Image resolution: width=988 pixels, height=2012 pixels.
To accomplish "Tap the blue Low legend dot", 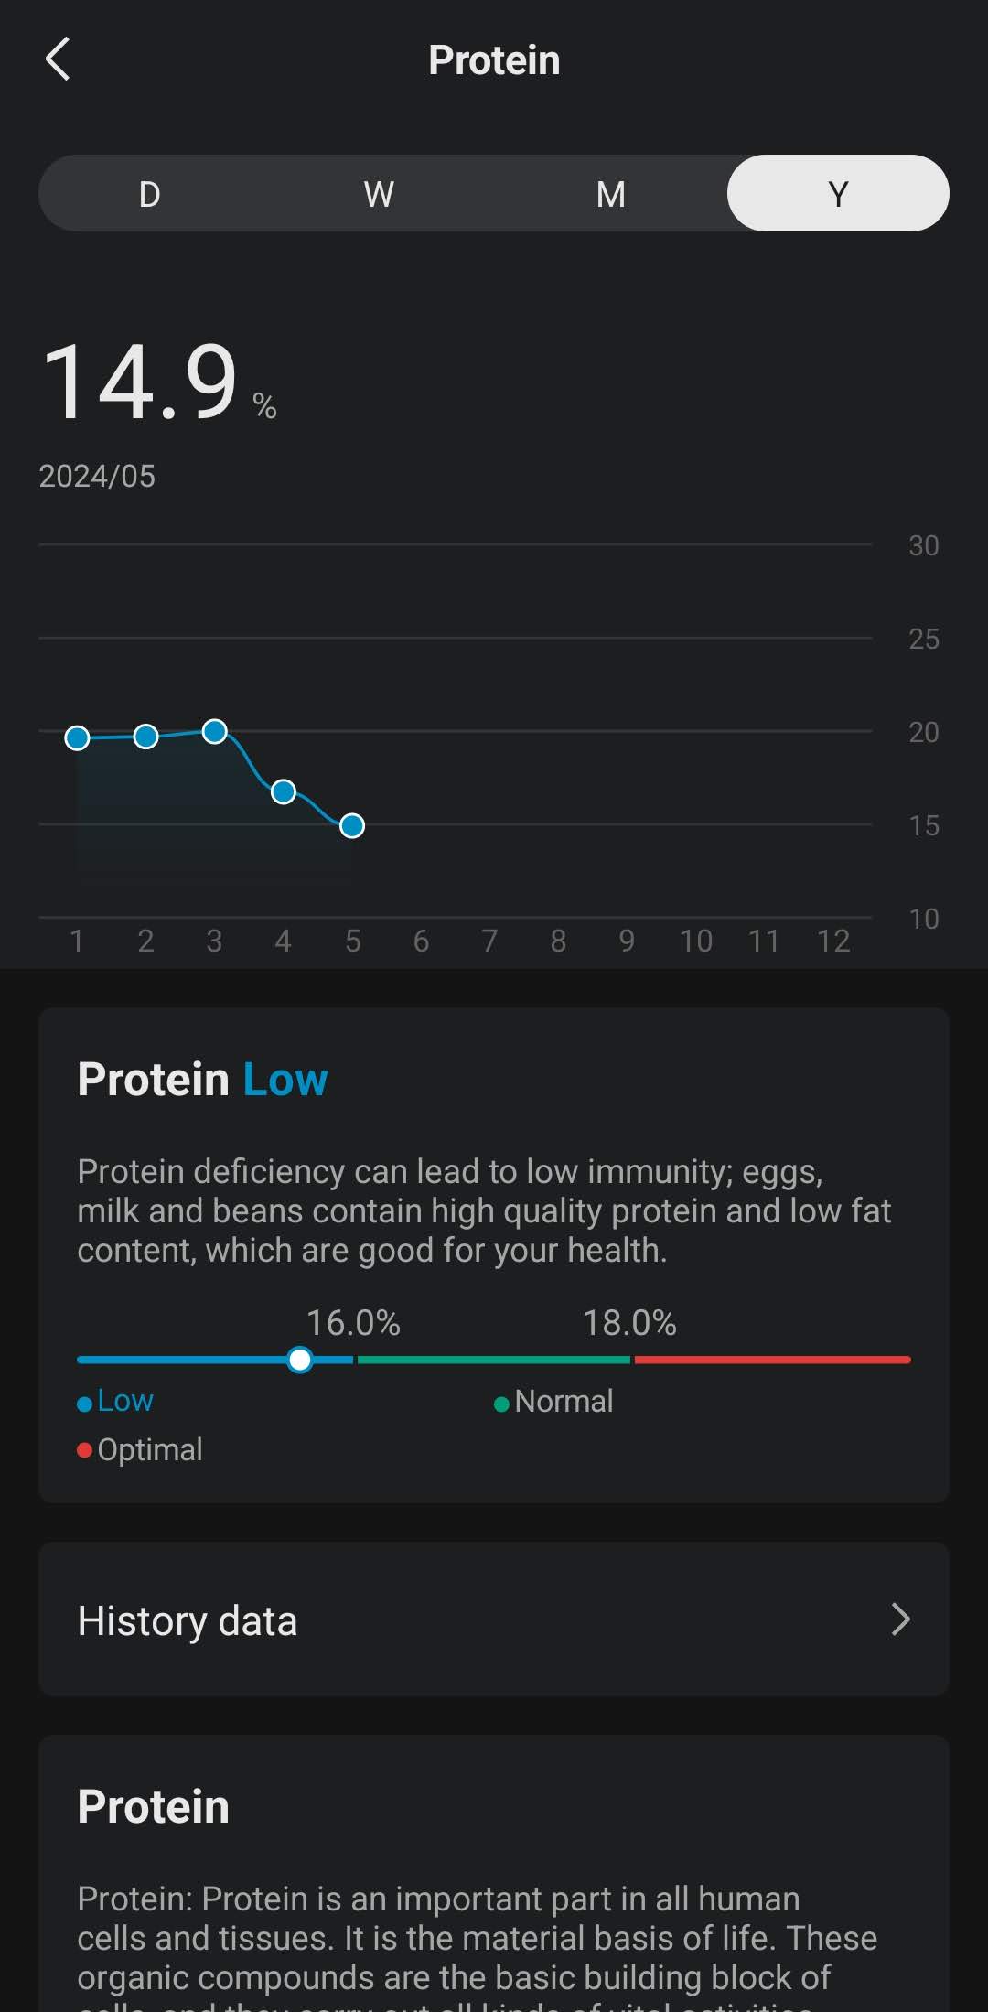I will pyautogui.click(x=85, y=1404).
